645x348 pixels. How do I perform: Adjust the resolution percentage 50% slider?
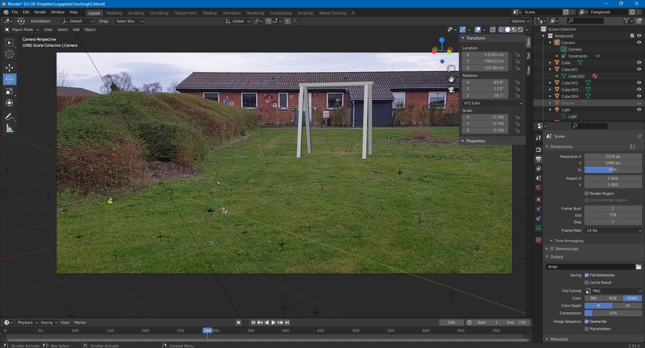tap(613, 170)
